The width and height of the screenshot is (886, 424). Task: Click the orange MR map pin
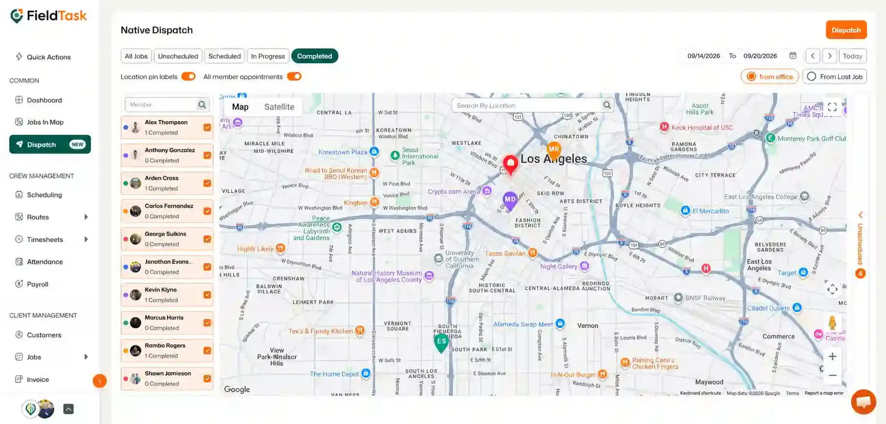click(554, 150)
